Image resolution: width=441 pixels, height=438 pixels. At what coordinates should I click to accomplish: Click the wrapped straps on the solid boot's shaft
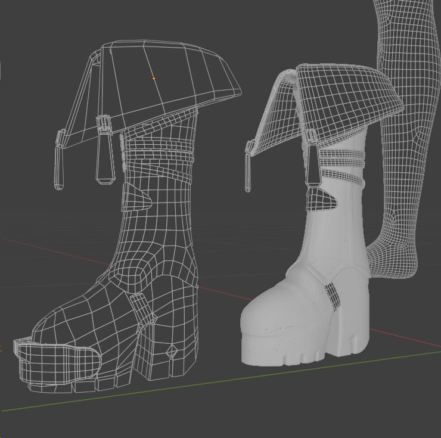click(343, 166)
